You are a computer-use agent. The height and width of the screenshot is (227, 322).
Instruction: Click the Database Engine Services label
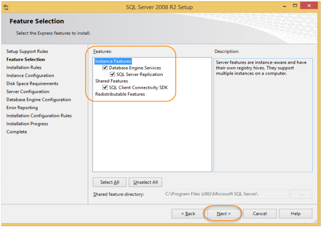click(x=135, y=68)
